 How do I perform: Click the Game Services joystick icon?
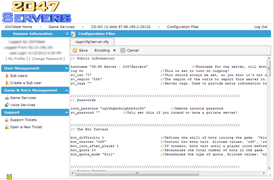point(7,98)
